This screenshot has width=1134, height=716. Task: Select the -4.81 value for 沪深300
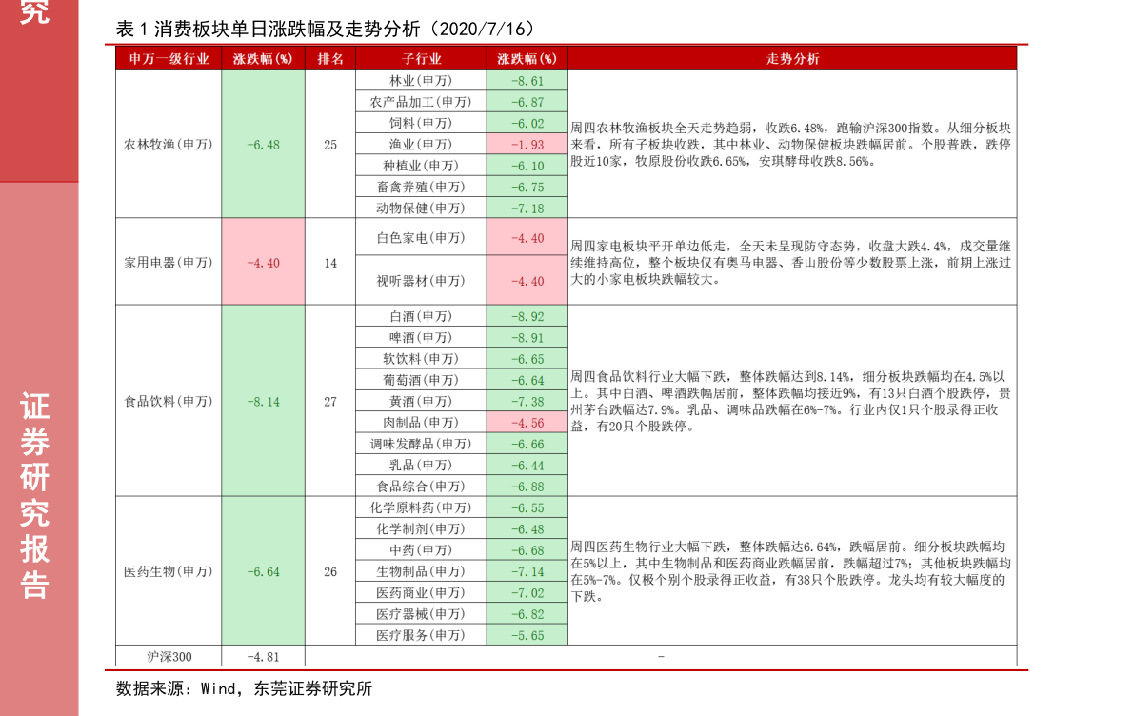tap(263, 656)
